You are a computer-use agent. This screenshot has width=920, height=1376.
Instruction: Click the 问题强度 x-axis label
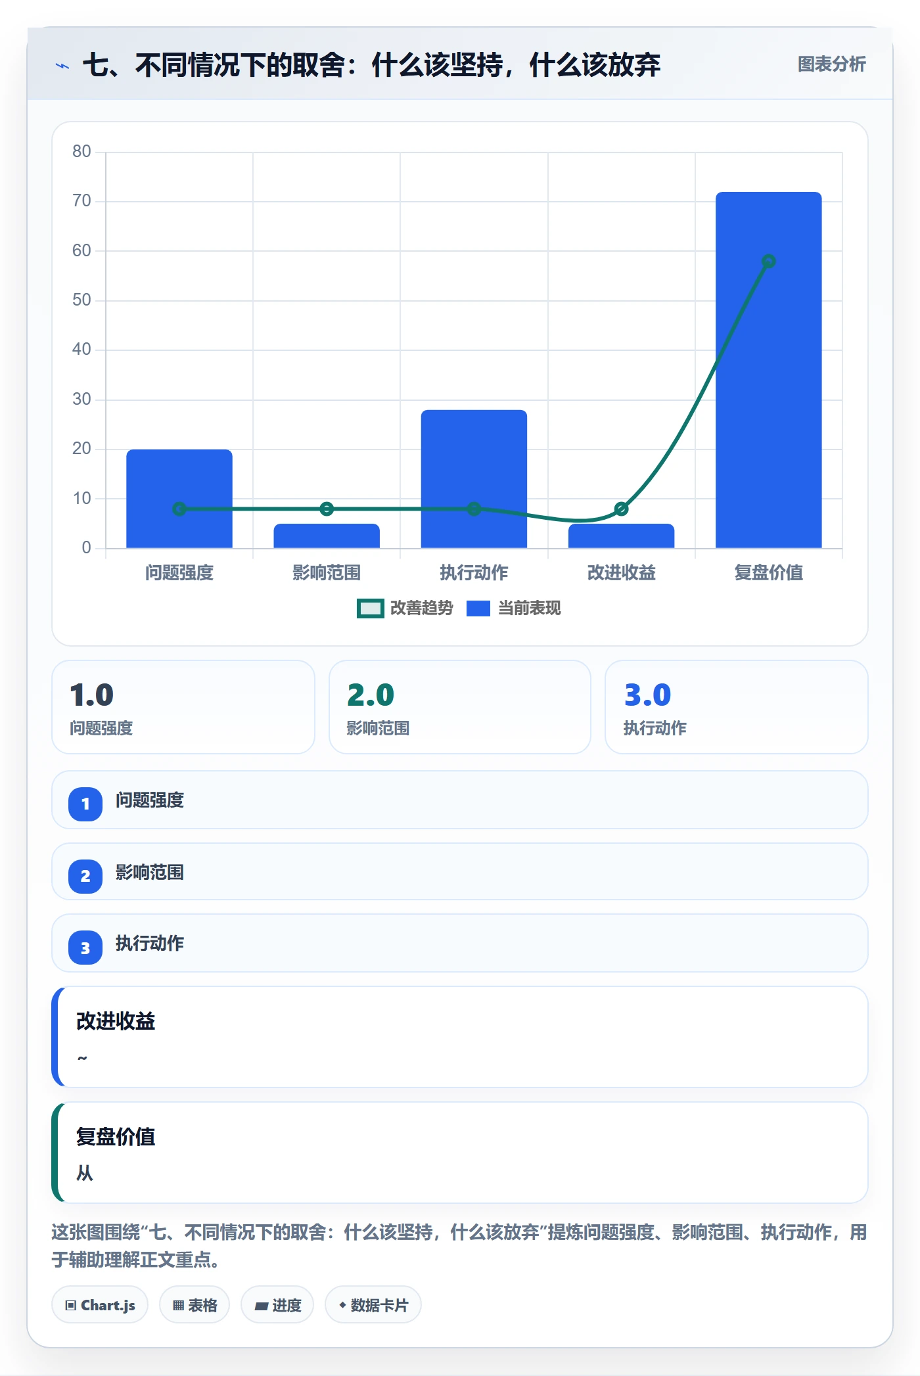click(179, 573)
